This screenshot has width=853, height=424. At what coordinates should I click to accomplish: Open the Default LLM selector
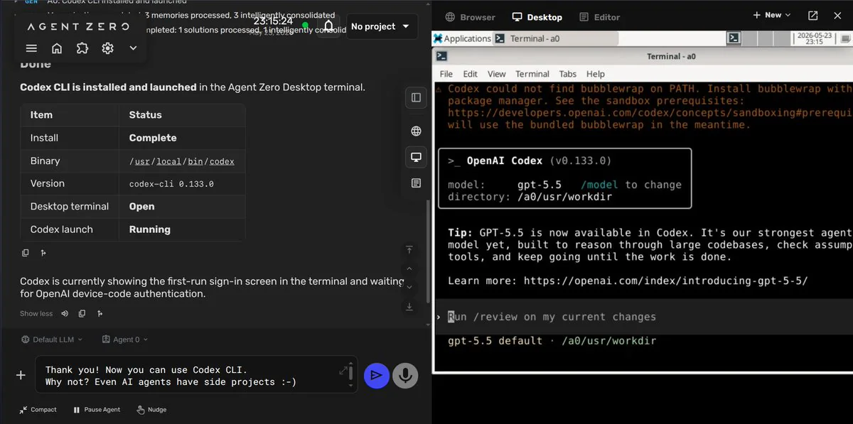tap(53, 339)
